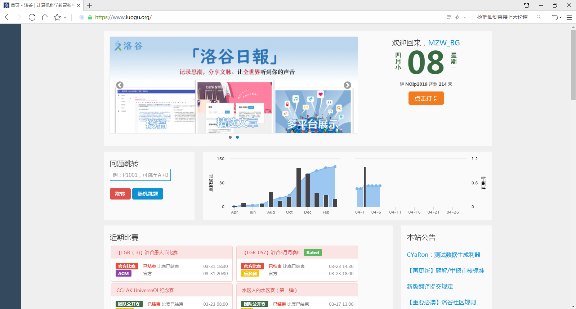Go back to the previous page
The width and height of the screenshot is (576, 309).
pyautogui.click(x=7, y=17)
